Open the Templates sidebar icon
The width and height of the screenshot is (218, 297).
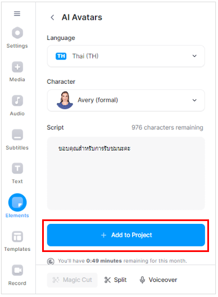click(x=17, y=237)
